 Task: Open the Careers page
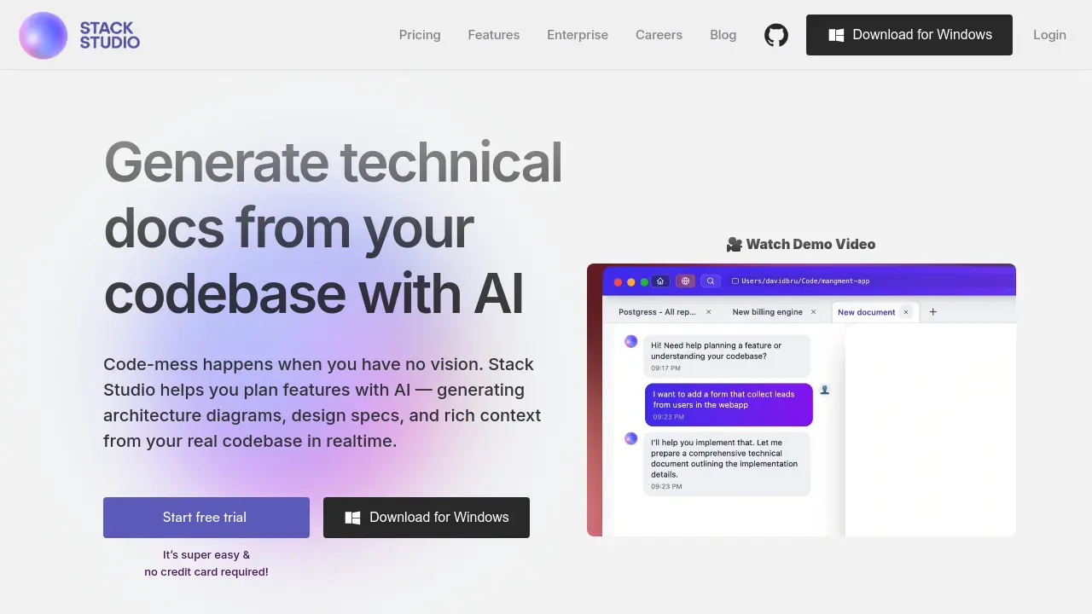[x=659, y=35]
